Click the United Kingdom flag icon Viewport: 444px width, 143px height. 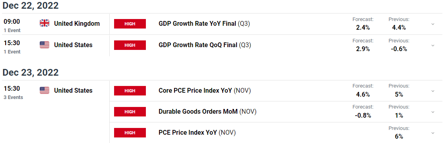45,23
